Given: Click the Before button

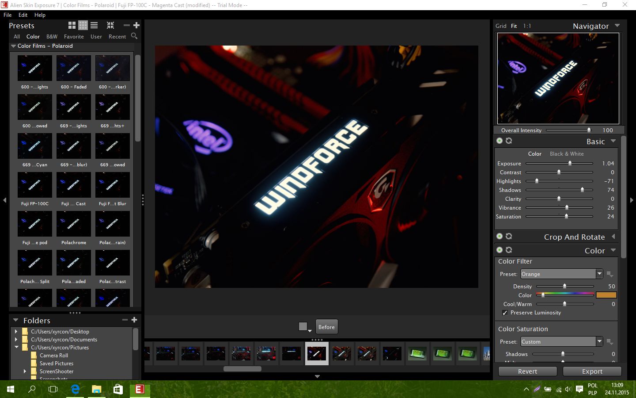Looking at the screenshot, I should (326, 327).
